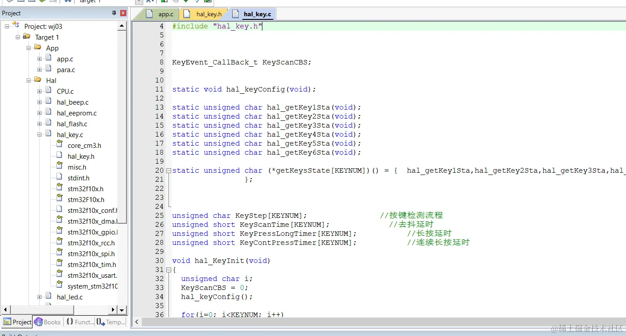This screenshot has height=336, width=626.
Task: Click the editor horizontal scroll left arrow
Action: (137, 322)
